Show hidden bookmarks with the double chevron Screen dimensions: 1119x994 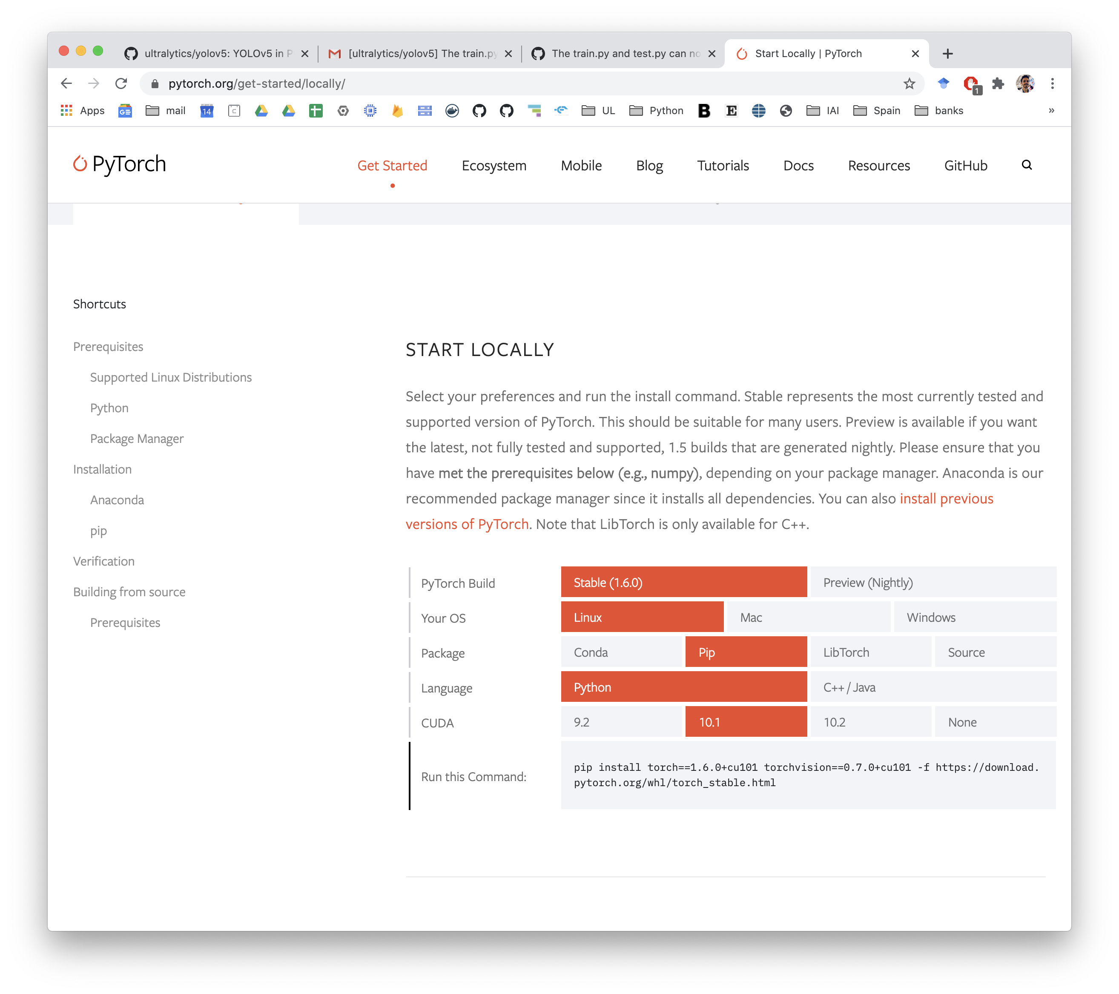[1051, 111]
